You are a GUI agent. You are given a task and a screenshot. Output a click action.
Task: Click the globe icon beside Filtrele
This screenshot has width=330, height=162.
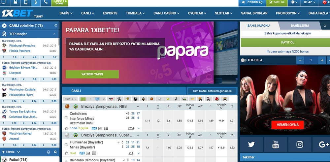coord(49,152)
